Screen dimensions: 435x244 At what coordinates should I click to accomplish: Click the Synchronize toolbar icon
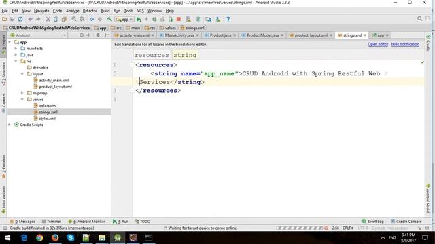20,19
